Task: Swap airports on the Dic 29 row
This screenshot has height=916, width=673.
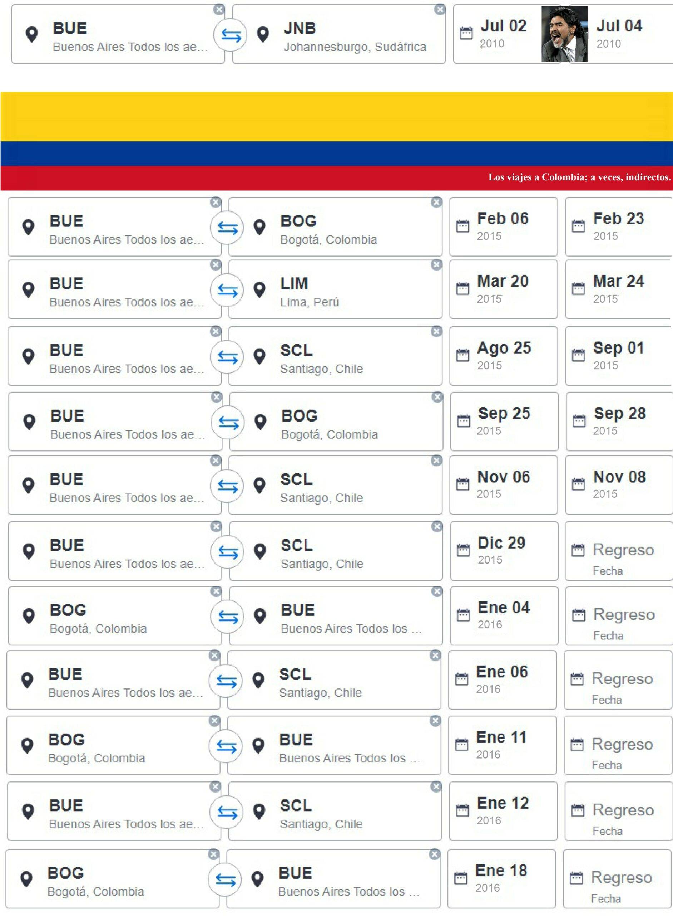Action: click(x=227, y=551)
